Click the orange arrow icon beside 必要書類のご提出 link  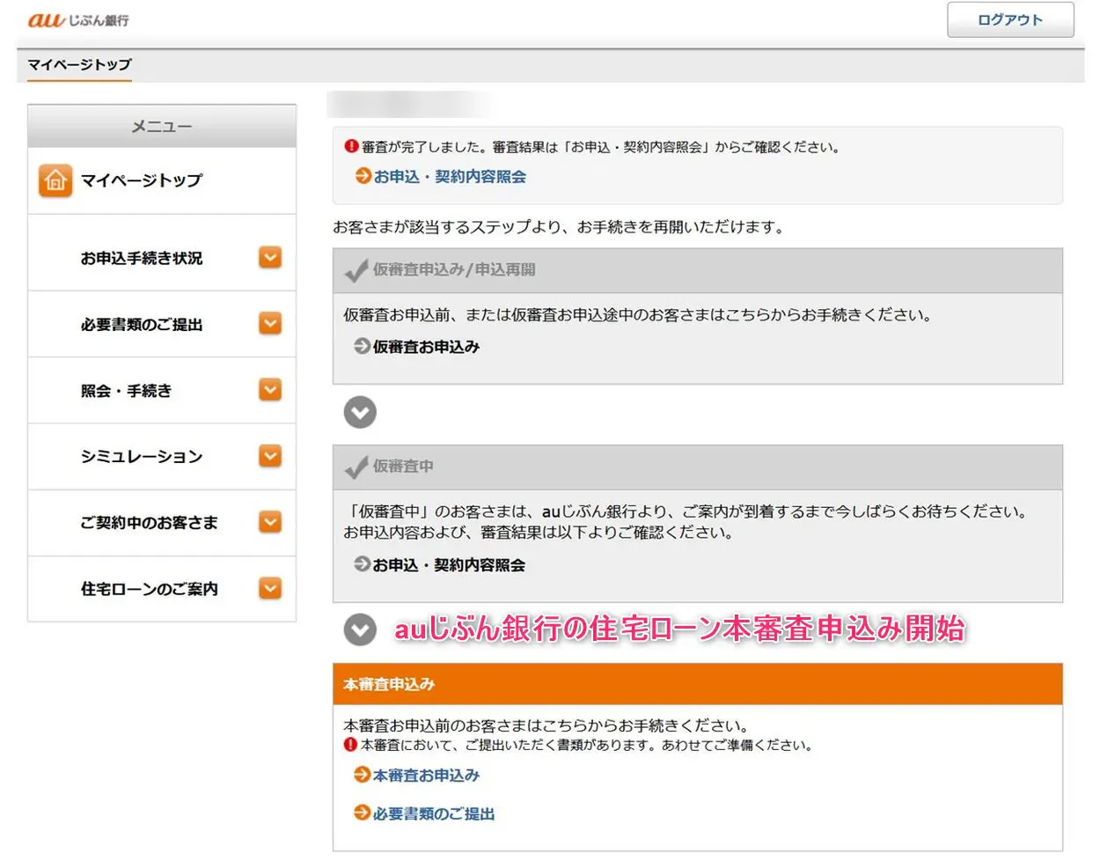(362, 813)
